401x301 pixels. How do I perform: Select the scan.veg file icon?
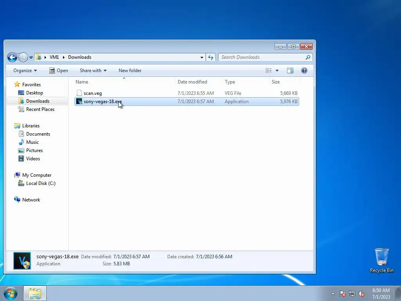79,93
